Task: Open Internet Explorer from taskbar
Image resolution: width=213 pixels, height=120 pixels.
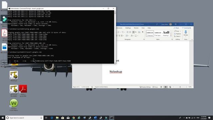Action: click(79, 118)
